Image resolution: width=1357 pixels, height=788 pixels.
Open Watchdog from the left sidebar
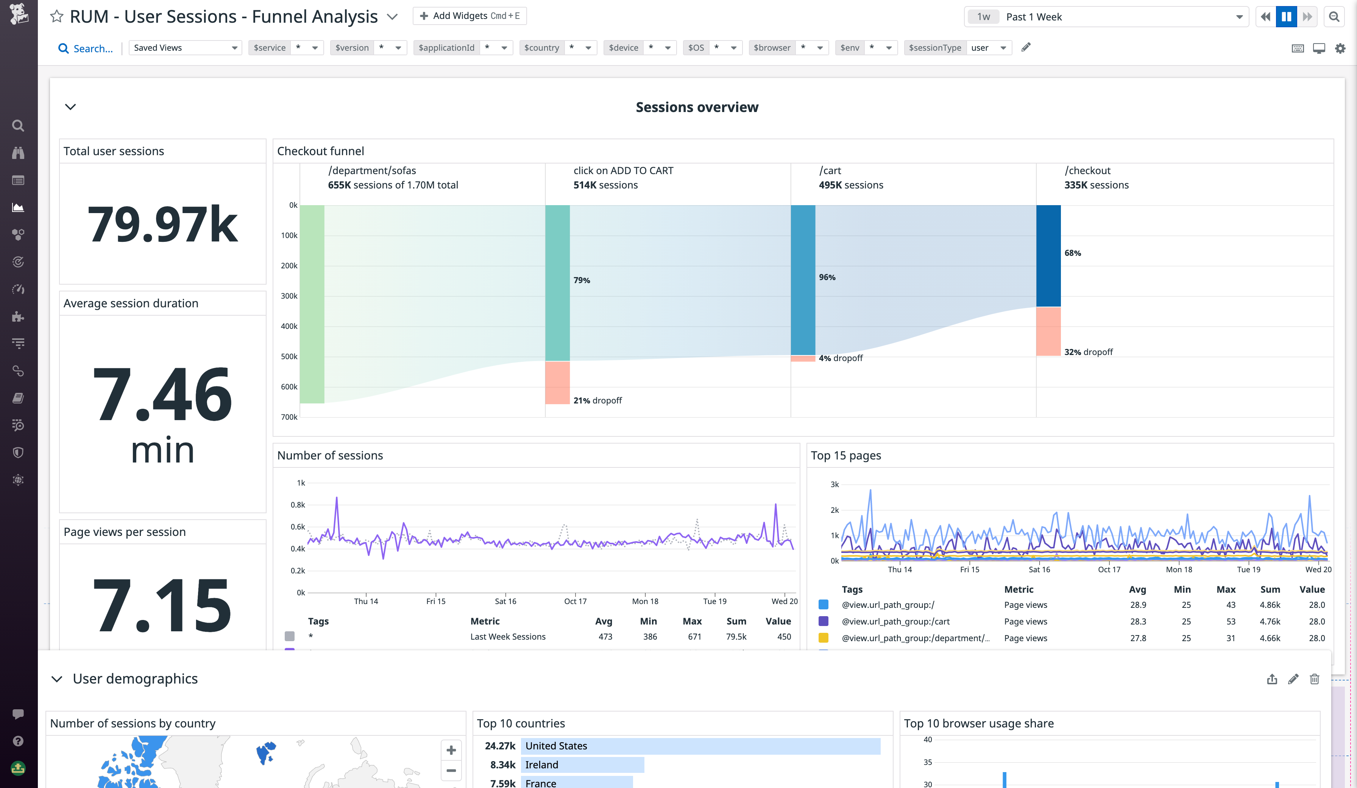[x=18, y=153]
